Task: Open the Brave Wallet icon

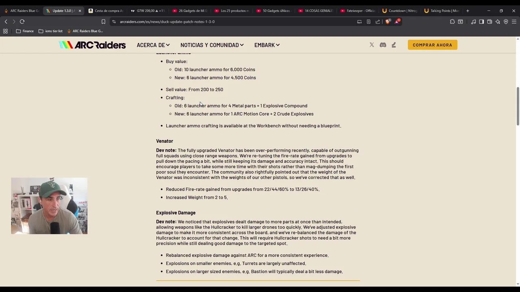Action: click(x=490, y=21)
